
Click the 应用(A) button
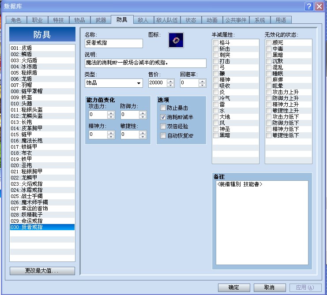[305, 288]
